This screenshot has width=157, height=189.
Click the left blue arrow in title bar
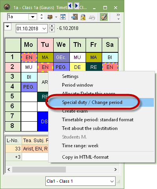70,6
